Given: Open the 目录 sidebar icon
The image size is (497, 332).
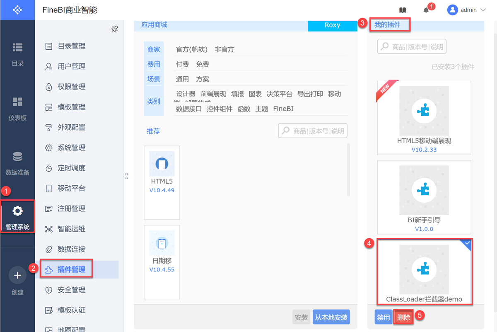Looking at the screenshot, I should pyautogui.click(x=17, y=48).
